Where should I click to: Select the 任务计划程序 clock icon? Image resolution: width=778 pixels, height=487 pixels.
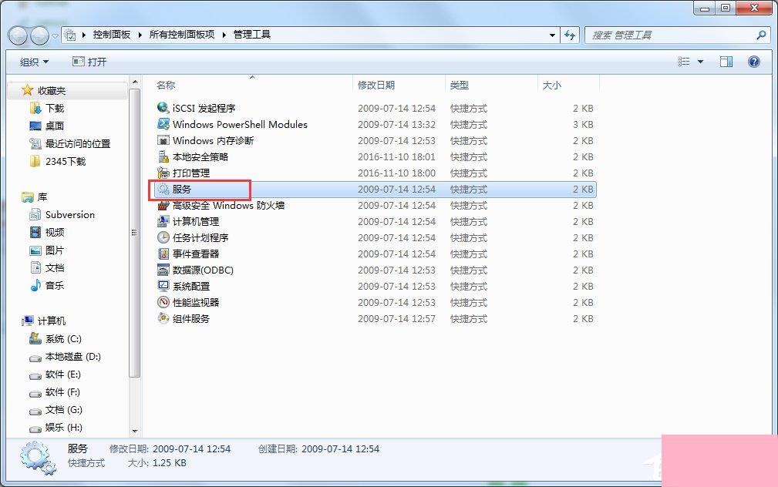(x=163, y=237)
